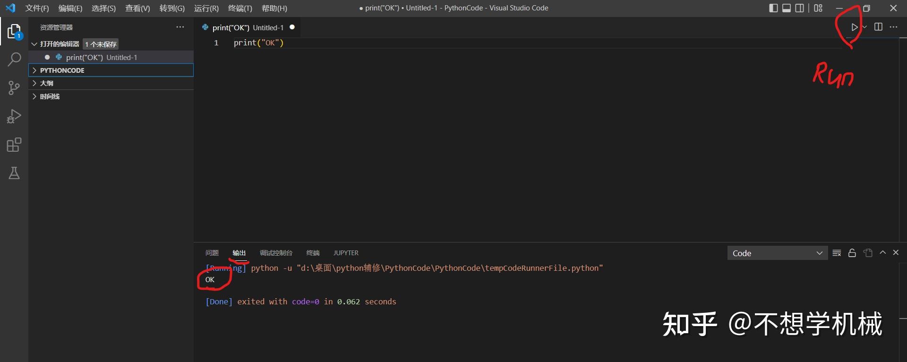Open the Source Control view

point(14,88)
